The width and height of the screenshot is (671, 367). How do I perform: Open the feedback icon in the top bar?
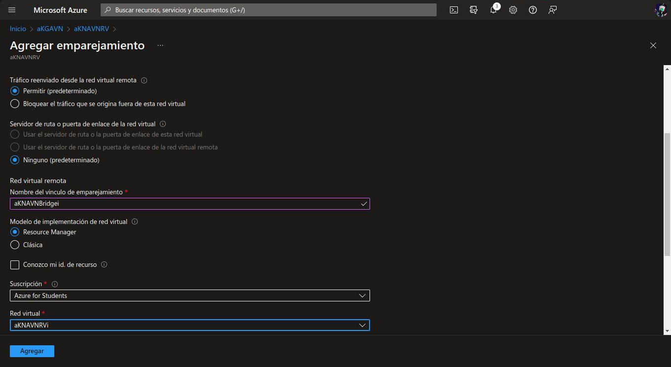pos(553,10)
